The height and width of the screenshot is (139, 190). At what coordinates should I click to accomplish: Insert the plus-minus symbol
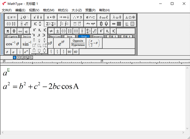point(58,31)
